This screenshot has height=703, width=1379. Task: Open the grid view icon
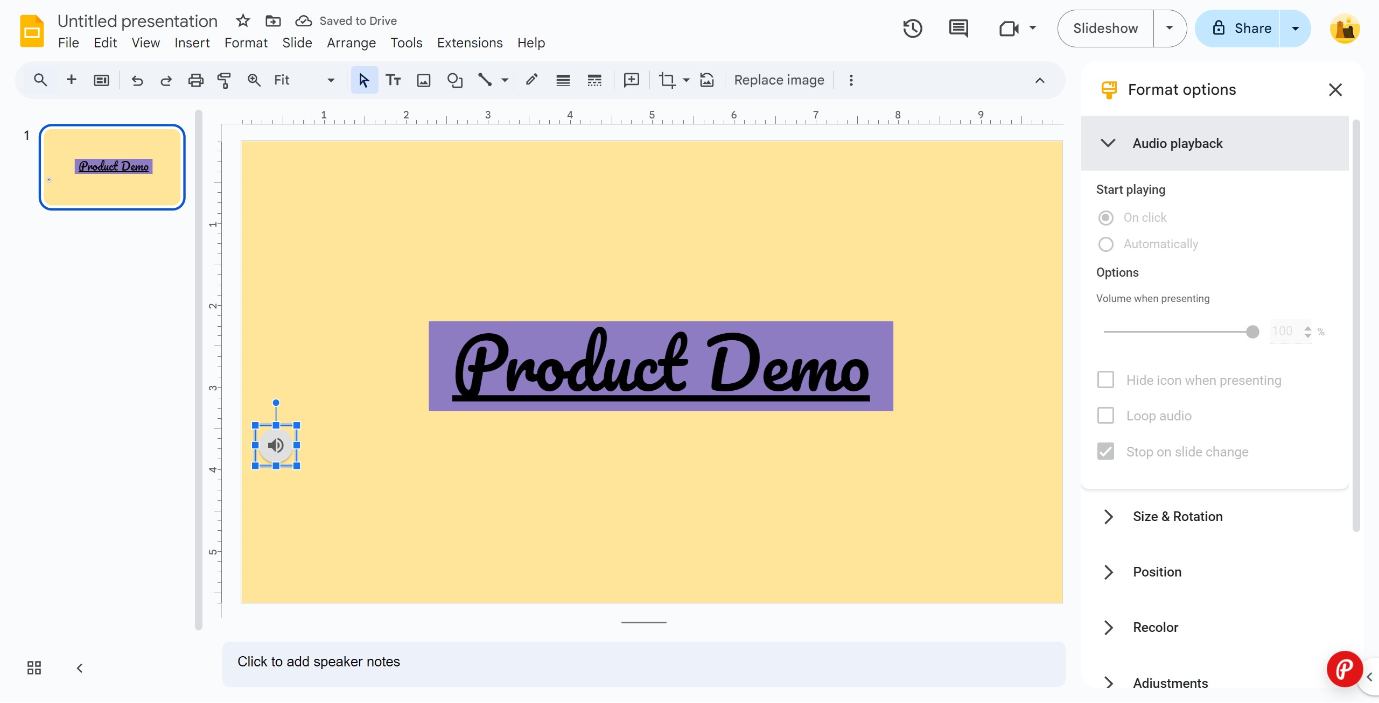click(34, 668)
